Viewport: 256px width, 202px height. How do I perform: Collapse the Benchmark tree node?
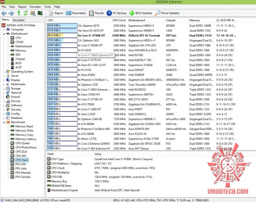[4, 122]
